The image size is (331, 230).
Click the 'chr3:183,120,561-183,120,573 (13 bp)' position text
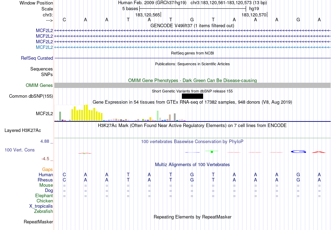(x=229, y=3)
